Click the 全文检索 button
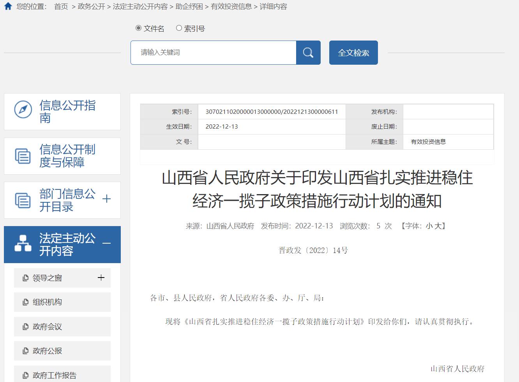Screen dimensions: 519x382 coord(353,53)
